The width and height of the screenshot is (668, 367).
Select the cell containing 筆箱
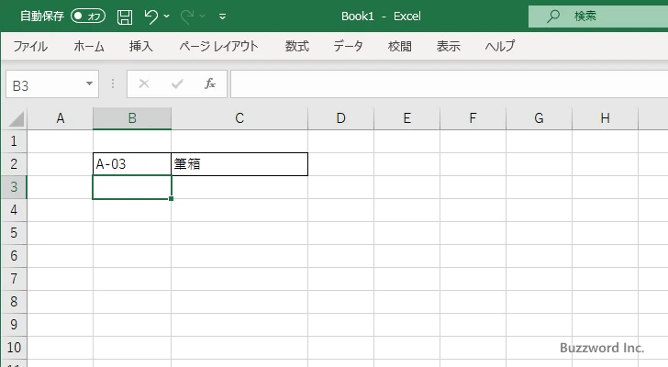click(239, 164)
